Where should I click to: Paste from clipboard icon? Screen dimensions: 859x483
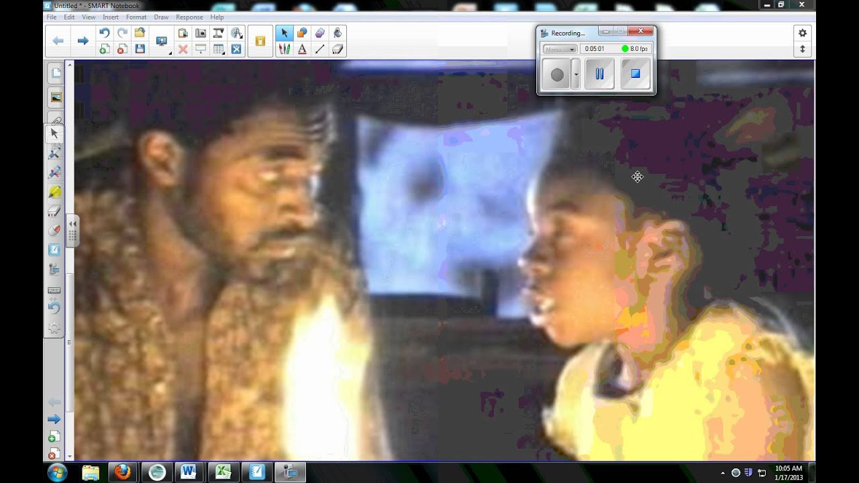click(x=183, y=33)
